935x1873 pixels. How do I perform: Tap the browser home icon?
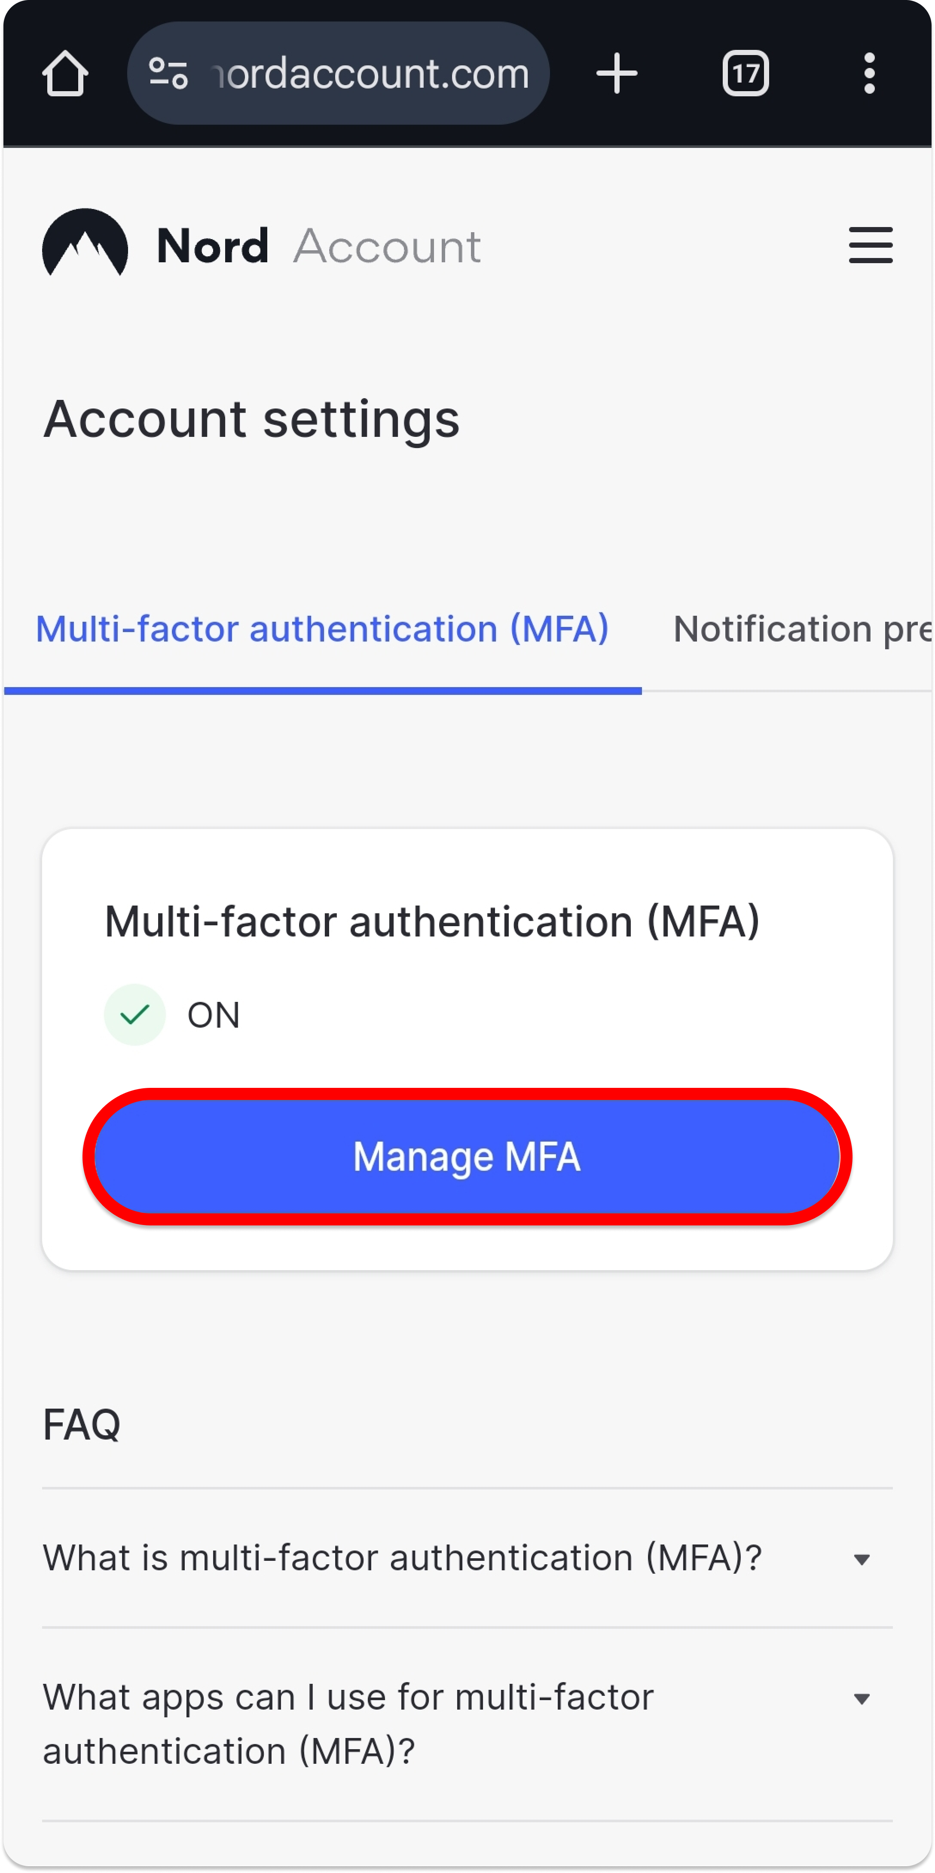[65, 74]
